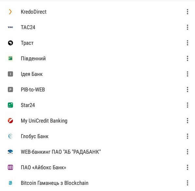Click the Глобус Банк globe icon

pos(10,136)
